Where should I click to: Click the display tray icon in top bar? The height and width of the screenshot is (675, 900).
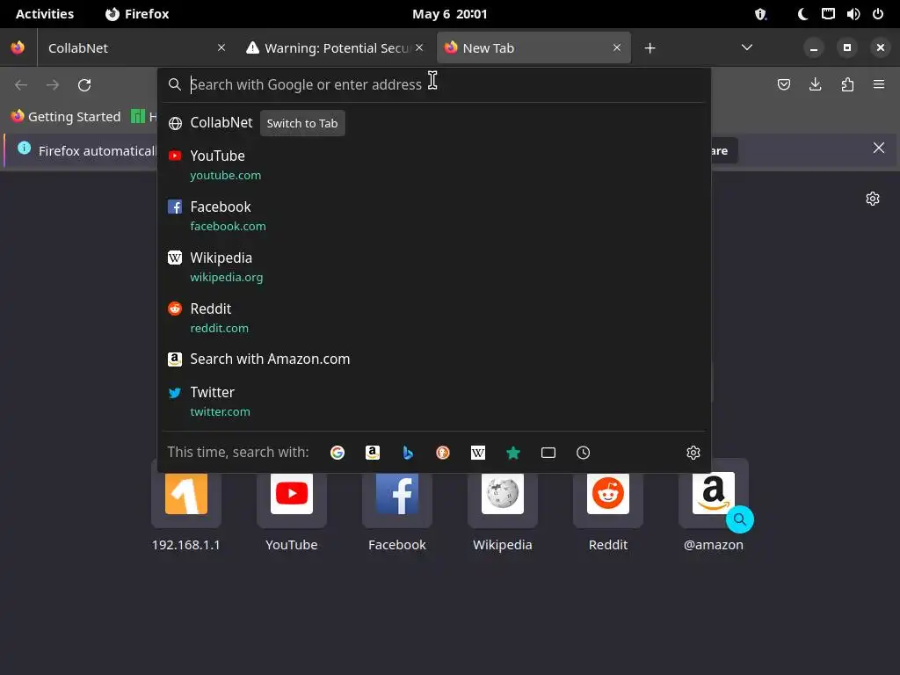[x=828, y=14]
